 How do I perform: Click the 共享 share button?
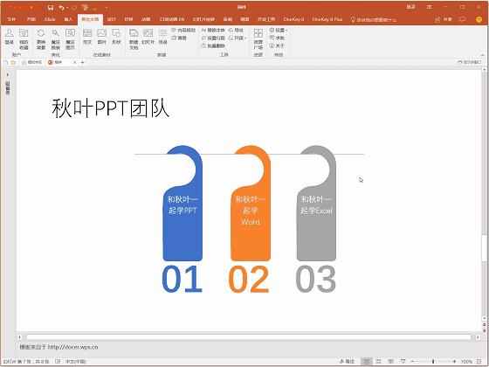tap(444, 19)
